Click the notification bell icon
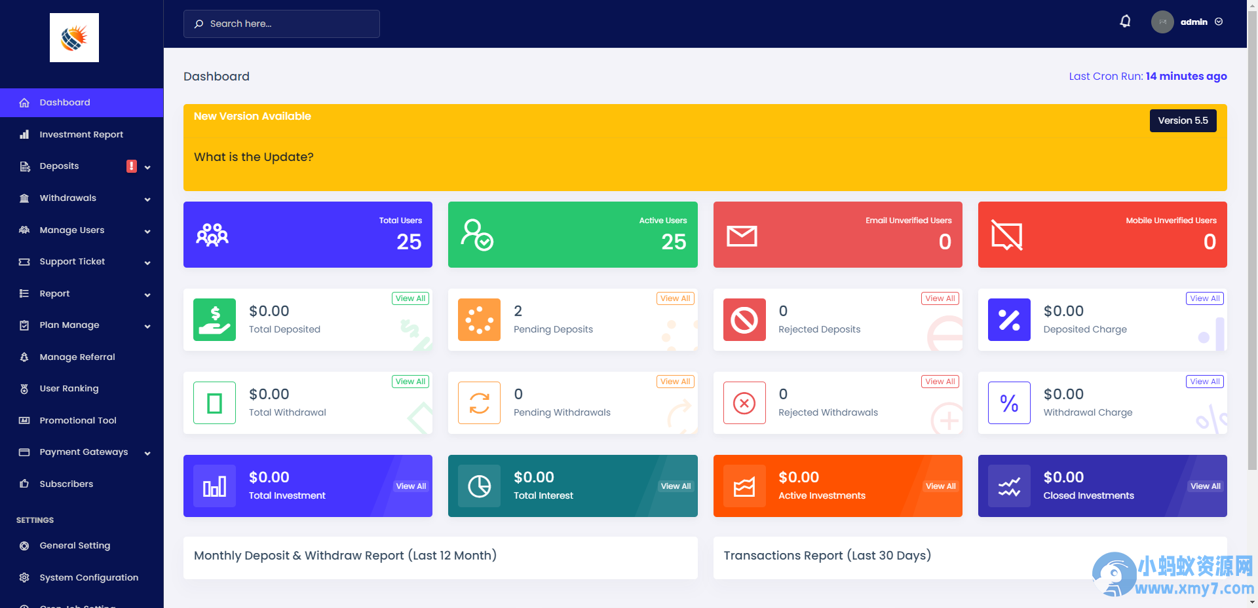This screenshot has width=1258, height=608. pyautogui.click(x=1125, y=22)
